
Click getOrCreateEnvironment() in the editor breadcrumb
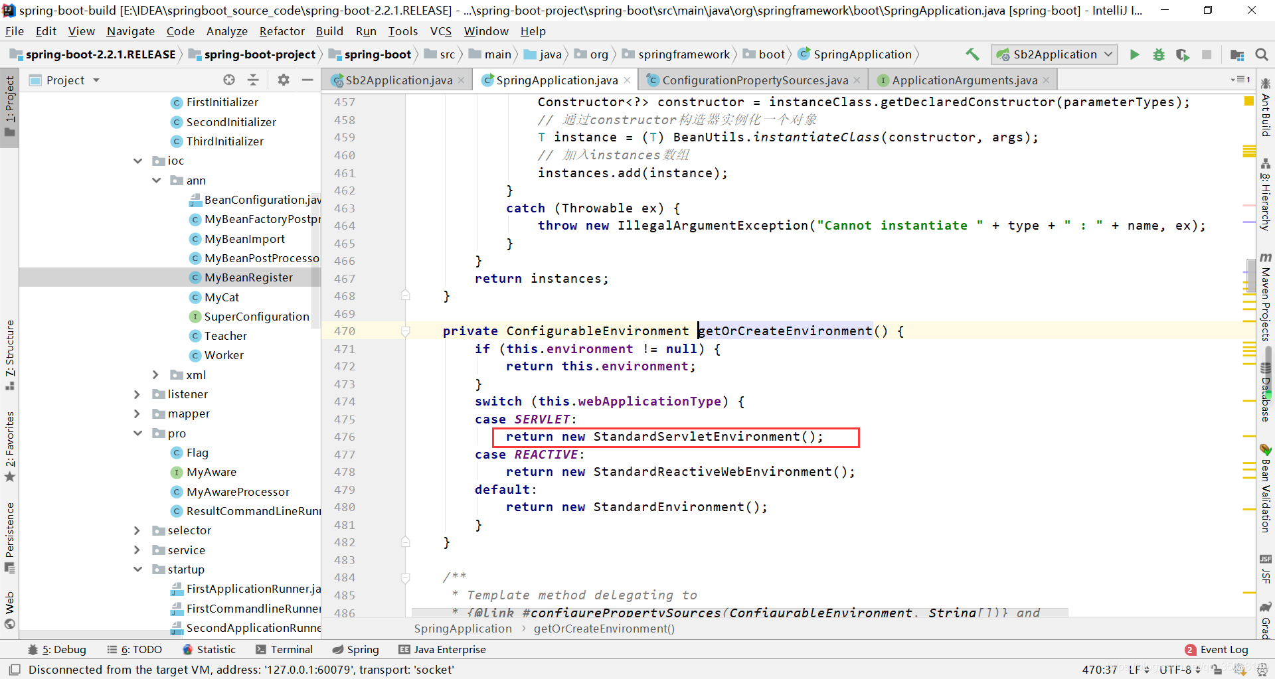604,629
